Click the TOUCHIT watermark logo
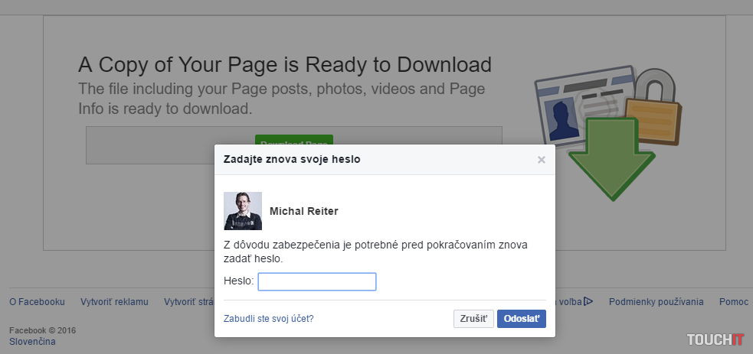The width and height of the screenshot is (753, 354). point(715,339)
